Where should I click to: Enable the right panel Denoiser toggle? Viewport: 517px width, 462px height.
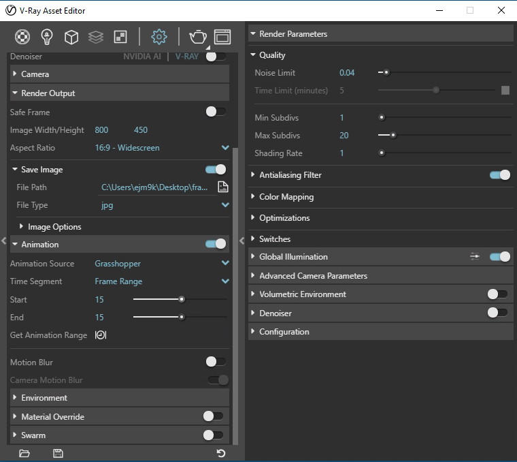pos(497,312)
